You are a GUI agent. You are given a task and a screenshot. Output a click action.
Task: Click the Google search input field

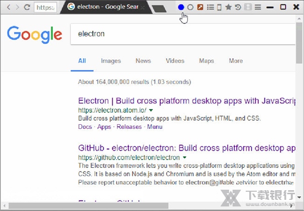(x=182, y=34)
